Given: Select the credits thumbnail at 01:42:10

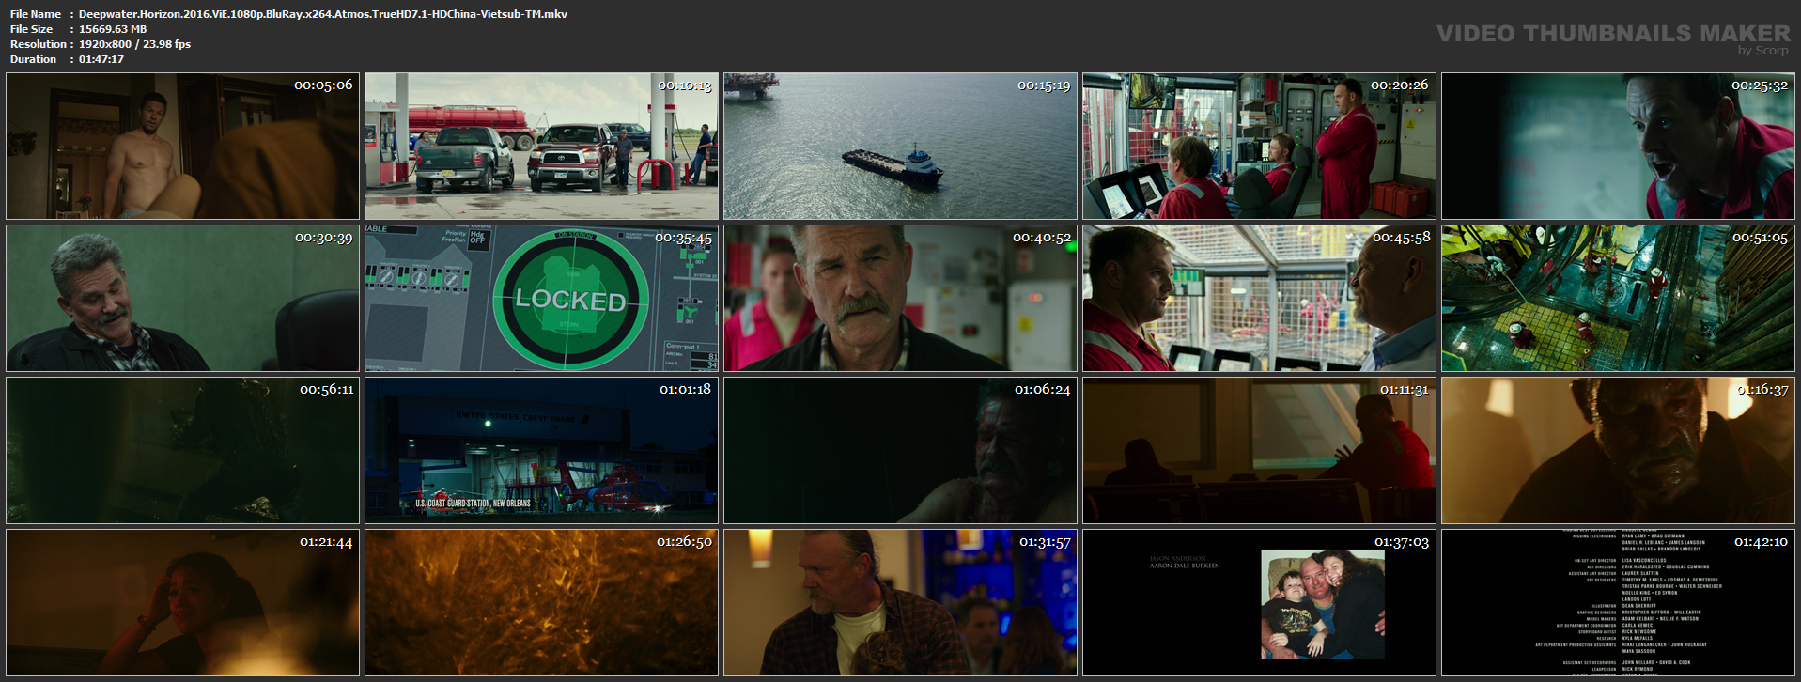Looking at the screenshot, I should pos(1618,602).
